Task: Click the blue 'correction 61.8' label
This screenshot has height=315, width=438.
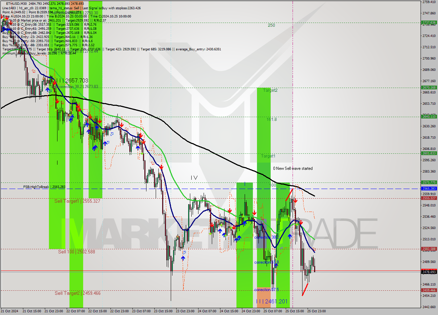Action: pos(267,262)
